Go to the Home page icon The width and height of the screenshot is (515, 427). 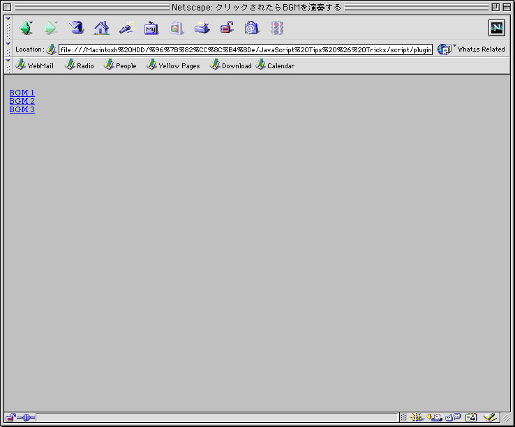point(101,28)
